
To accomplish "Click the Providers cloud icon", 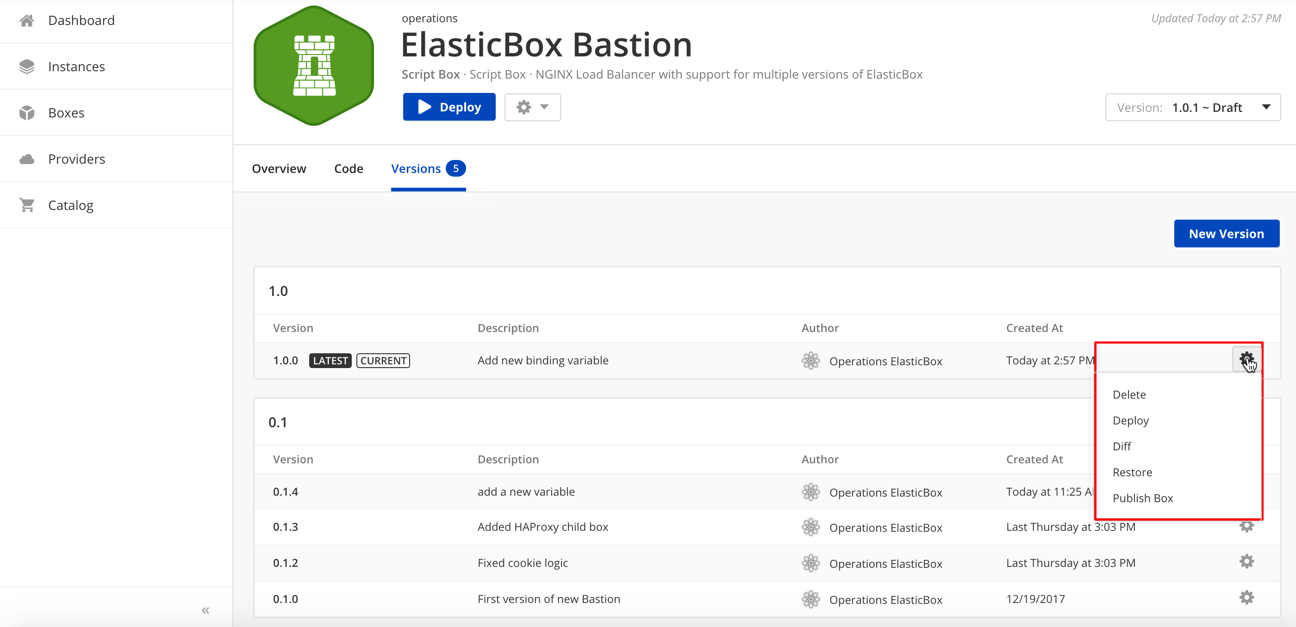I will point(27,159).
